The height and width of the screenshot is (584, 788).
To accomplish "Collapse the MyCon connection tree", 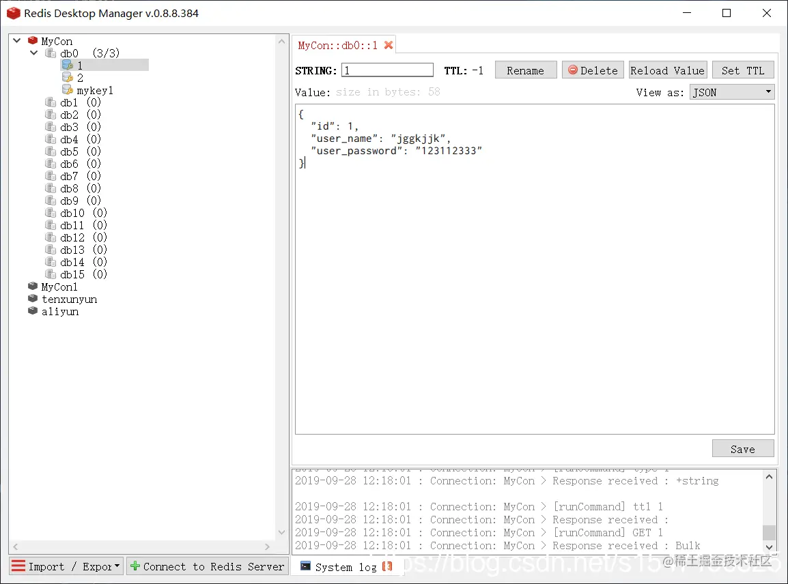I will tap(17, 40).
